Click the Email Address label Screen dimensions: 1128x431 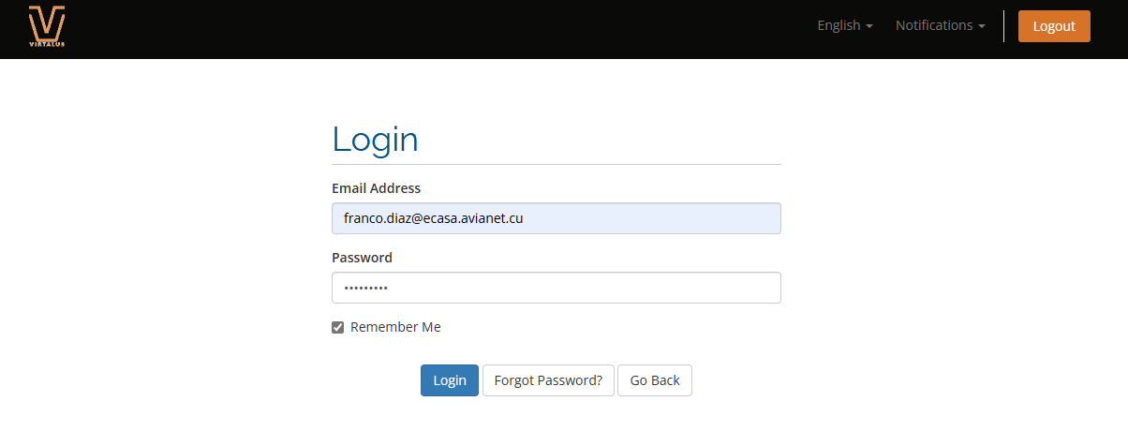click(376, 188)
